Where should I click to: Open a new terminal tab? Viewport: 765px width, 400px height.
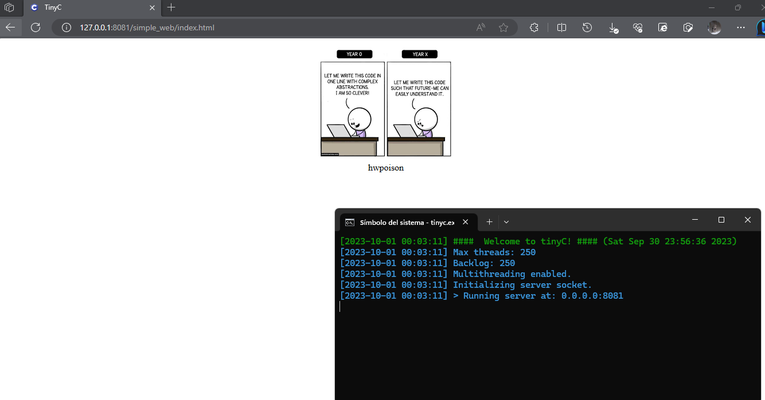(x=489, y=222)
